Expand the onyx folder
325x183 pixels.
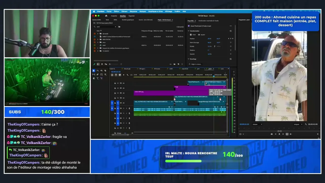[x=98, y=42]
